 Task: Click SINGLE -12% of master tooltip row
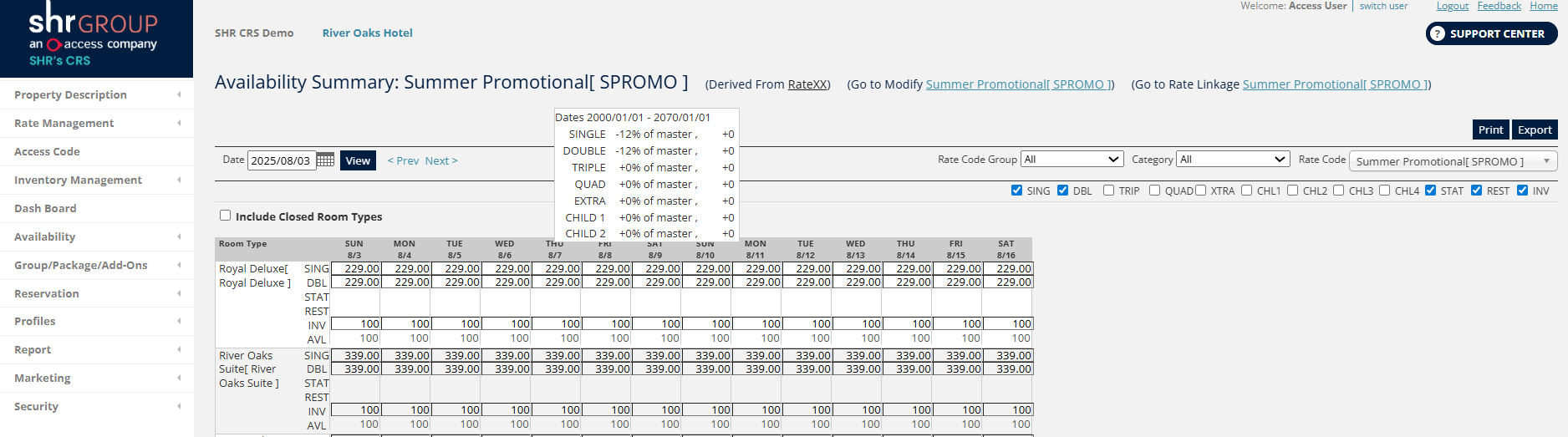pyautogui.click(x=646, y=134)
